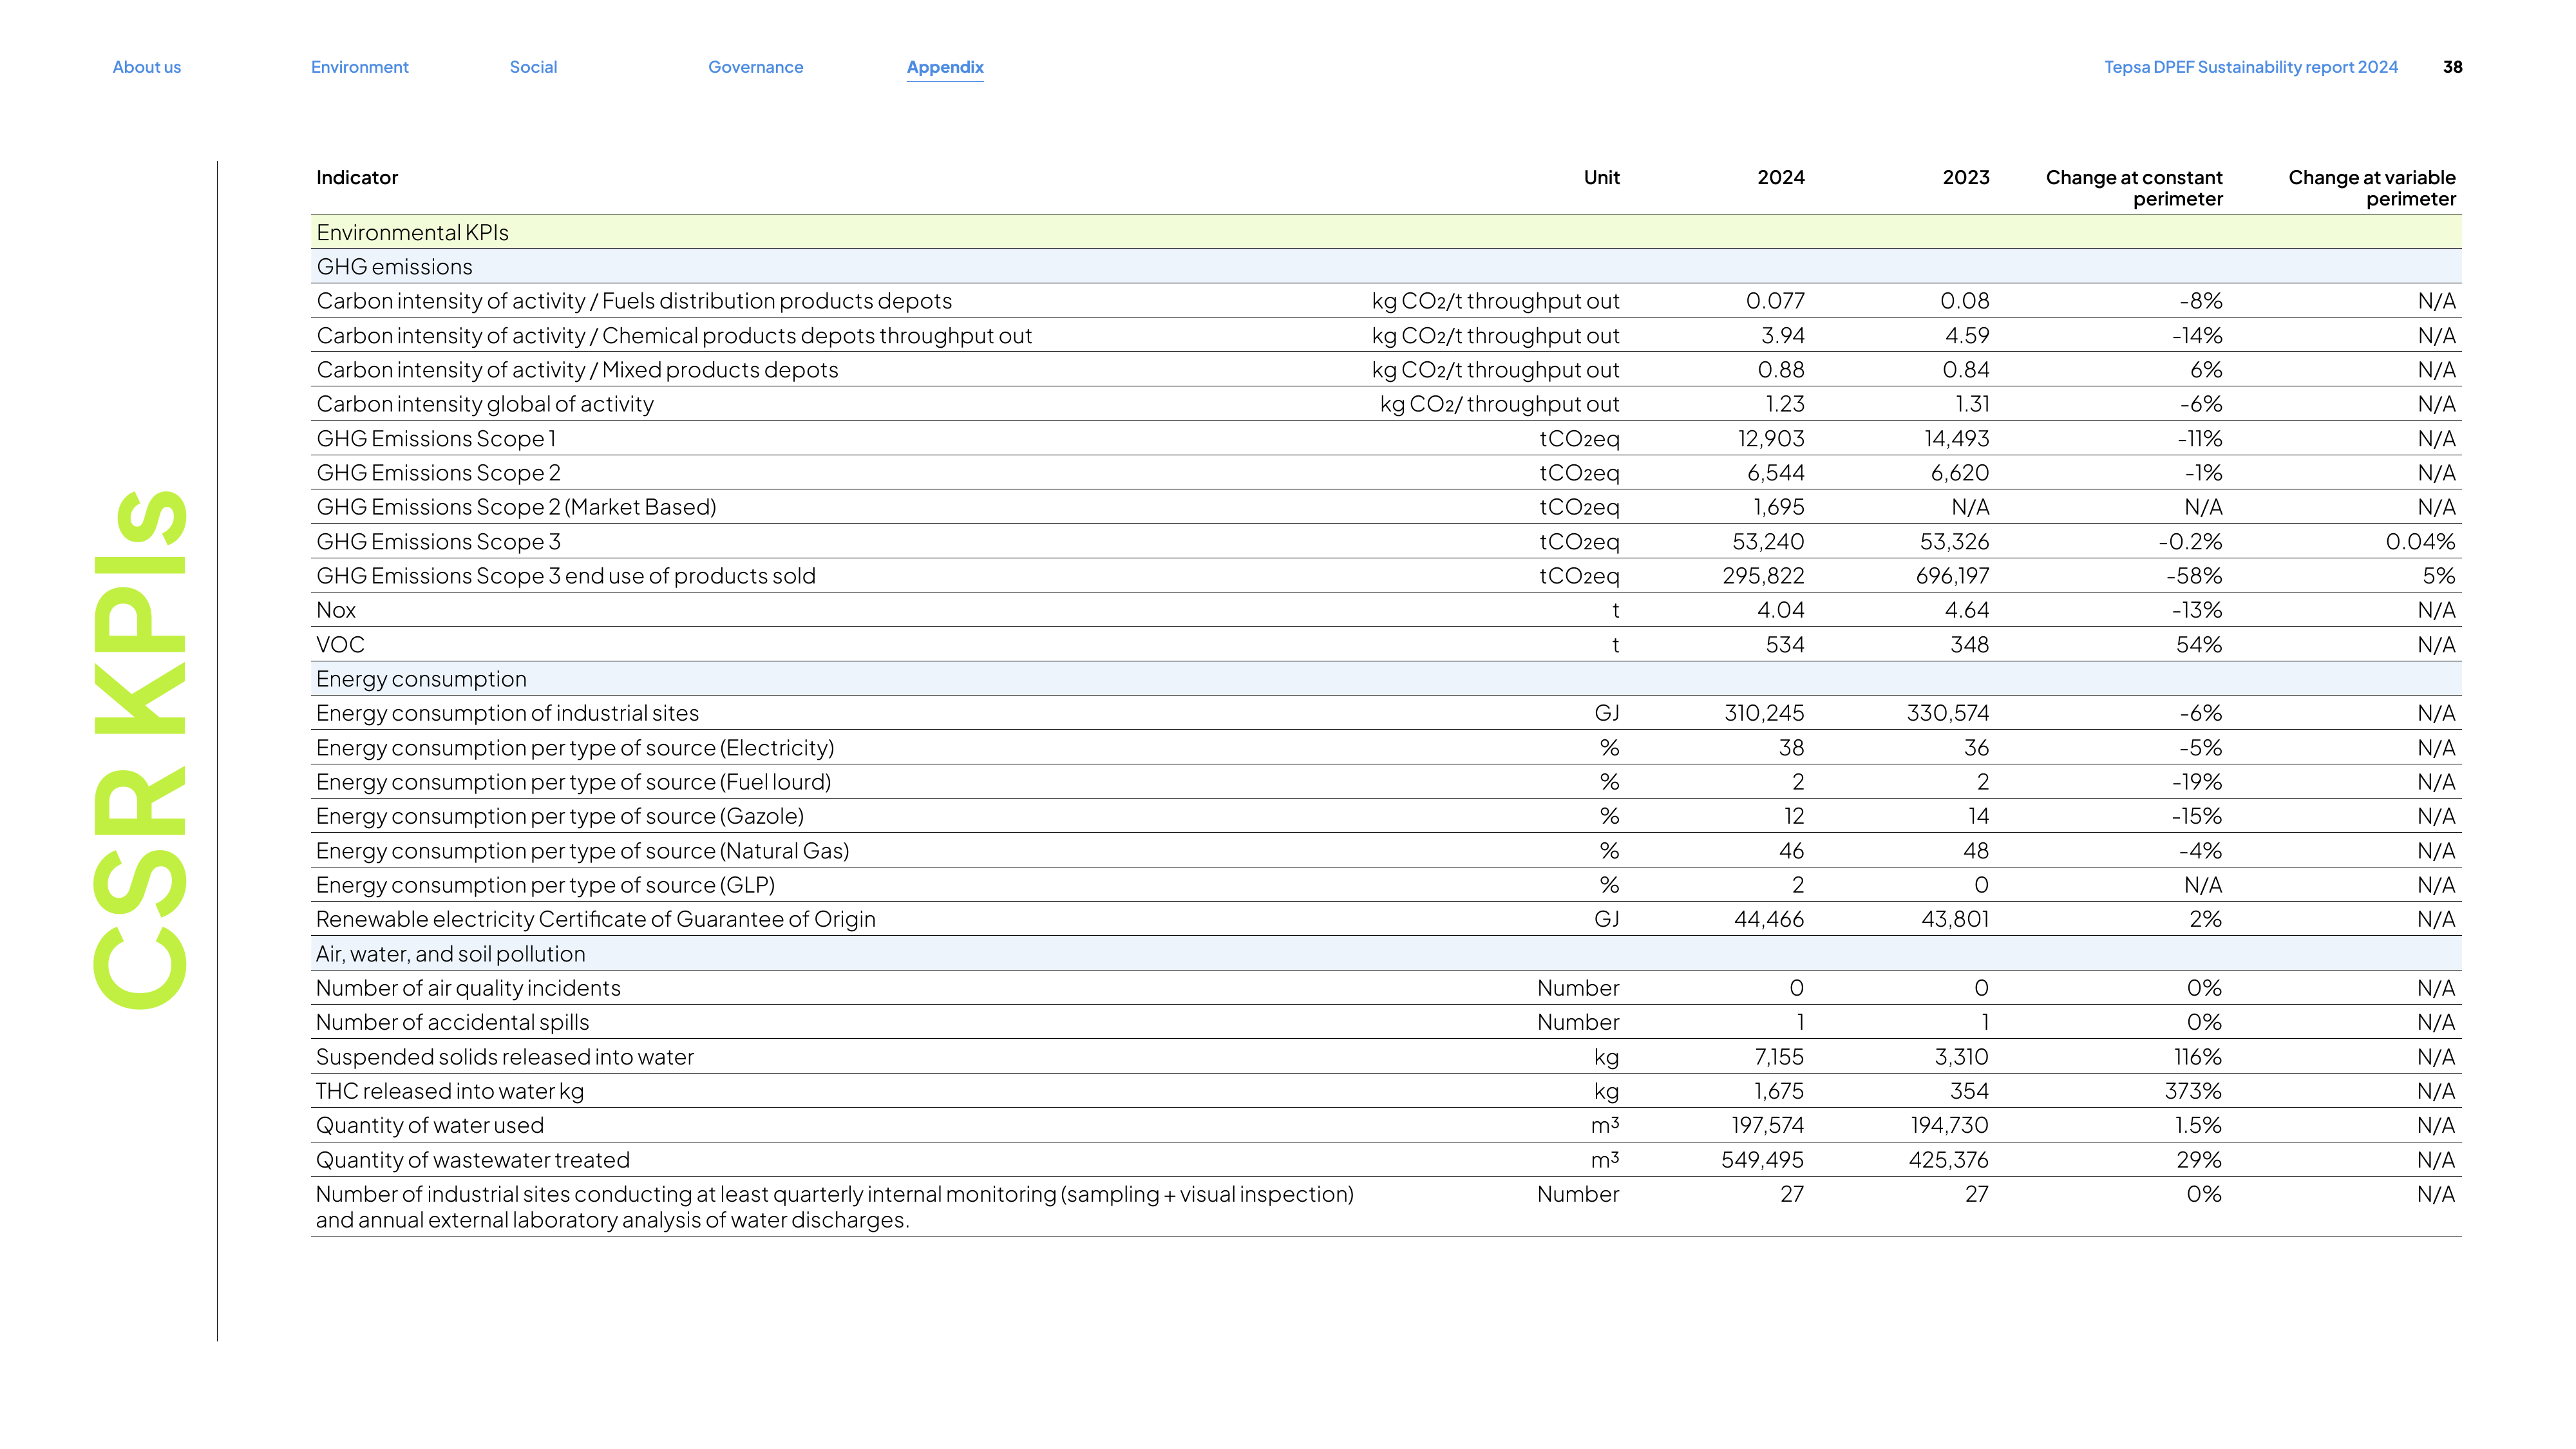Click Carbon intensity global of activity row label

485,404
